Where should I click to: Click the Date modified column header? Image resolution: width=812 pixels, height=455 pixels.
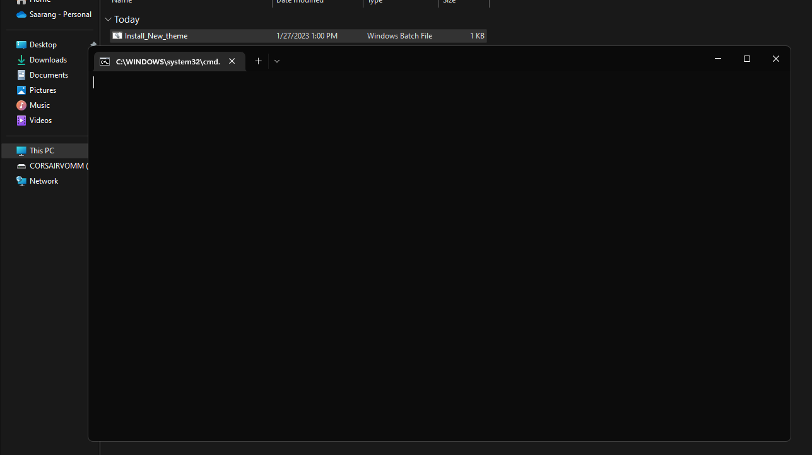[x=300, y=2]
